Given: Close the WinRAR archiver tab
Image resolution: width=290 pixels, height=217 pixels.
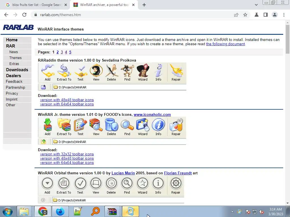Looking at the screenshot, I should click(x=133, y=5).
